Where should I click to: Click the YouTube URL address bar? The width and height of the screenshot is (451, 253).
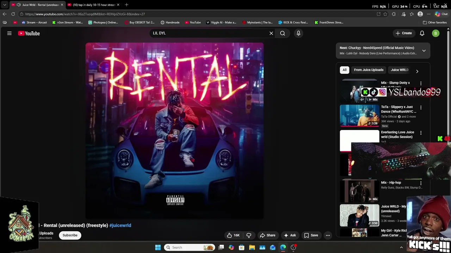[197, 14]
